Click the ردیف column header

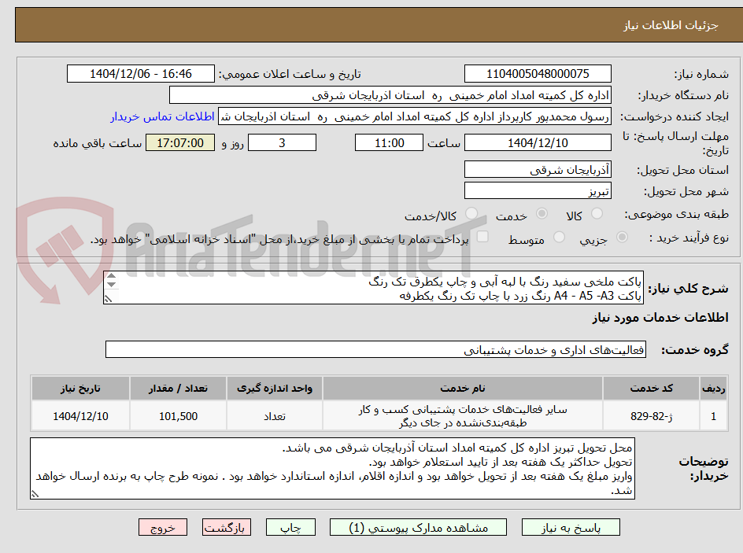point(714,389)
